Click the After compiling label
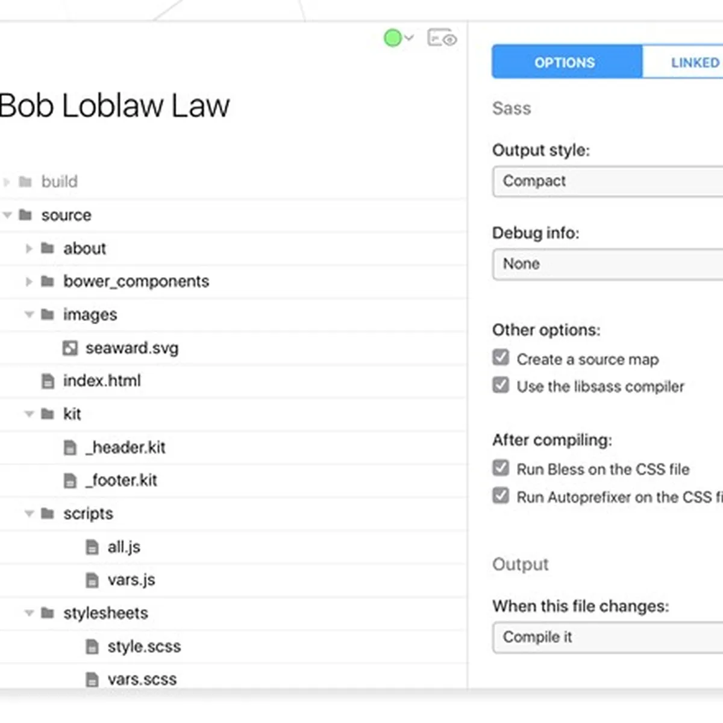Screen dimensions: 723x723 tap(552, 440)
